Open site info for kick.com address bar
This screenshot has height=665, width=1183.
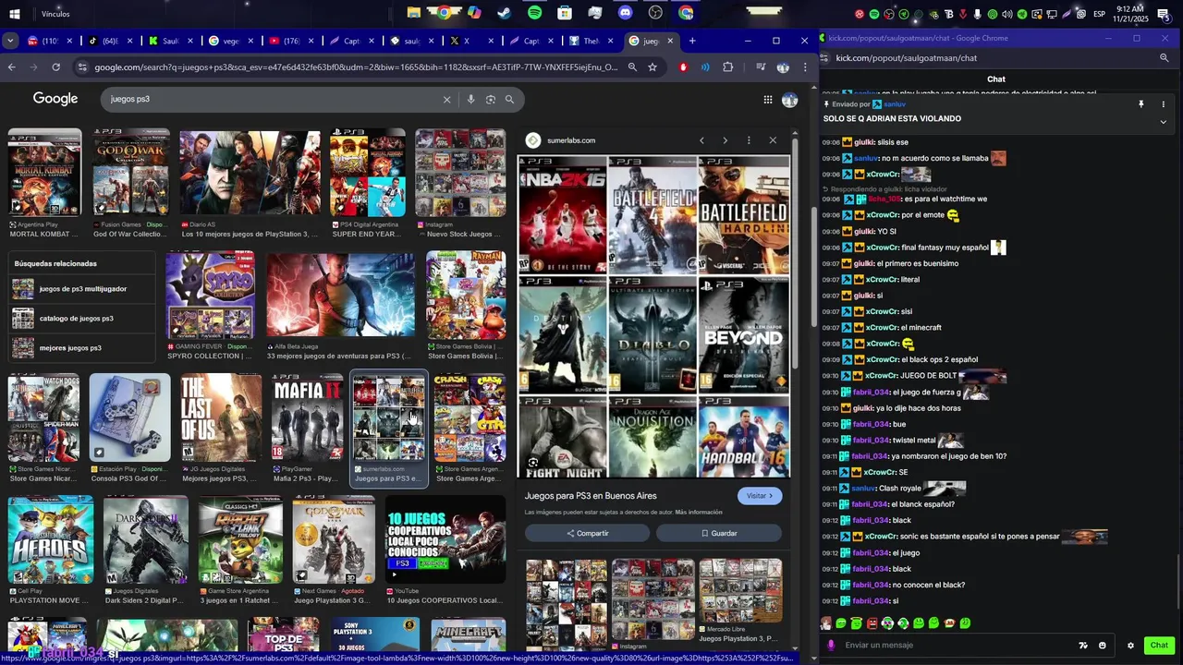click(824, 58)
